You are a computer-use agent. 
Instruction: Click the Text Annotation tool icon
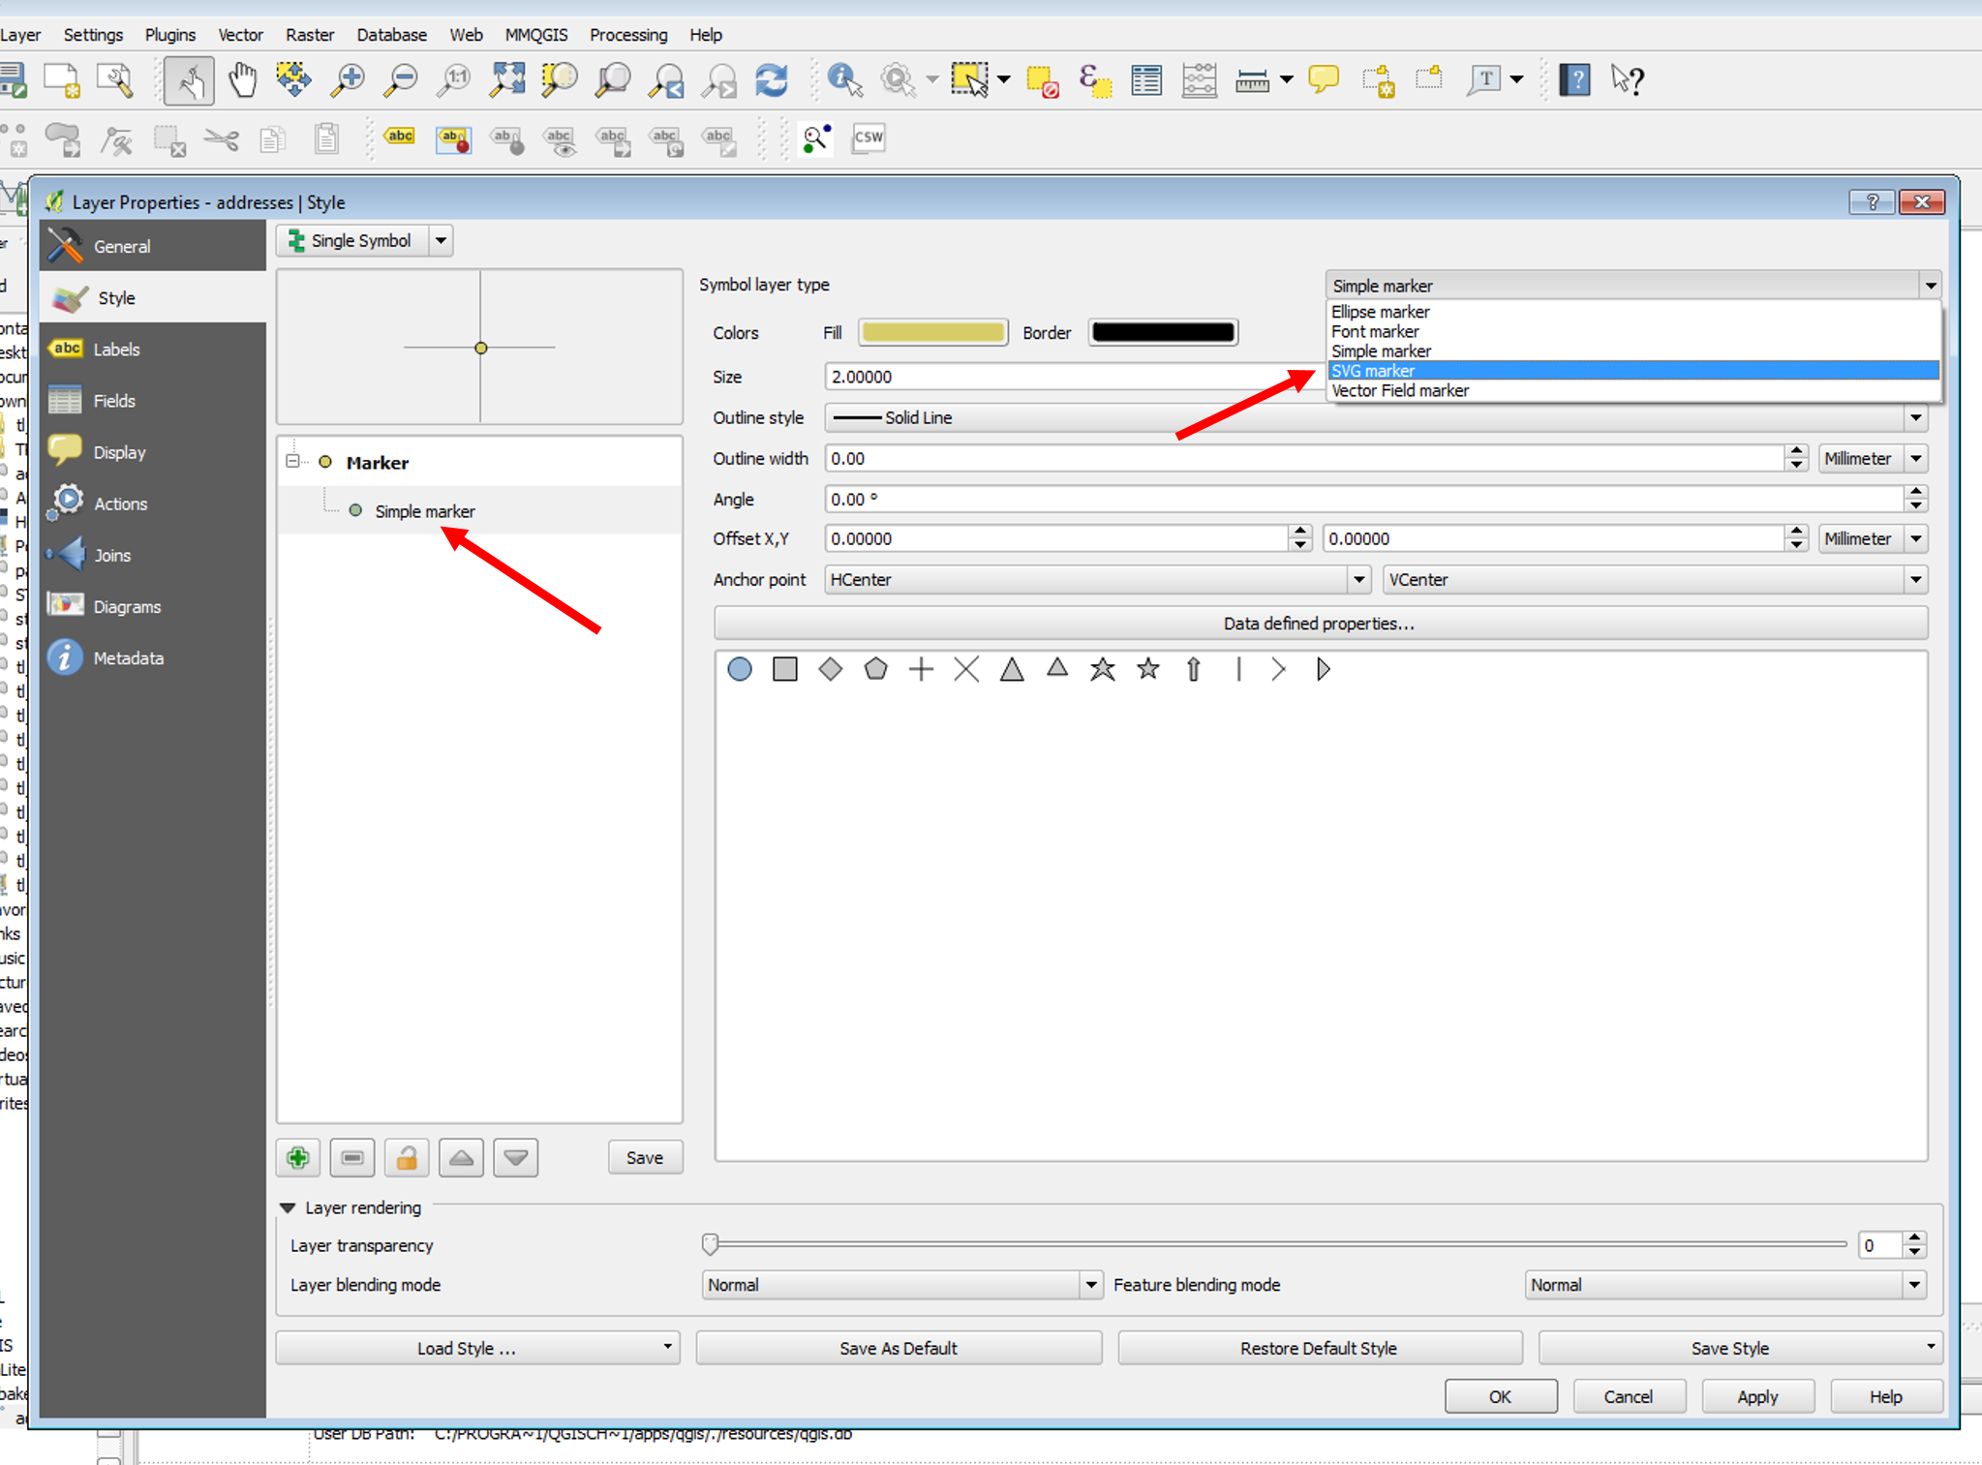coord(1484,79)
